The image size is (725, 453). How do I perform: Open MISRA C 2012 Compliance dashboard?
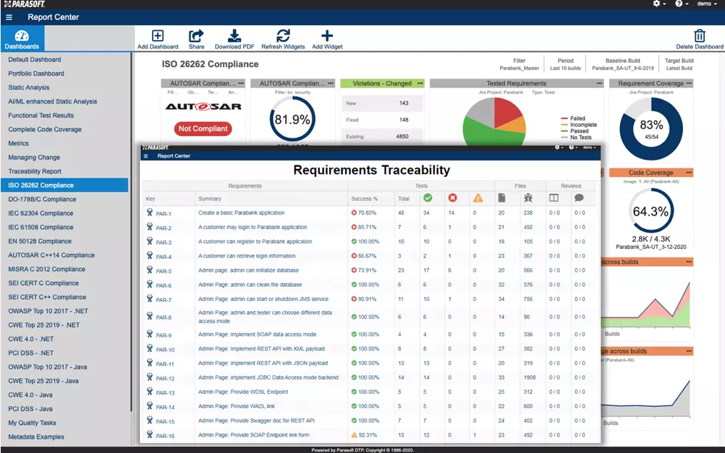46,269
